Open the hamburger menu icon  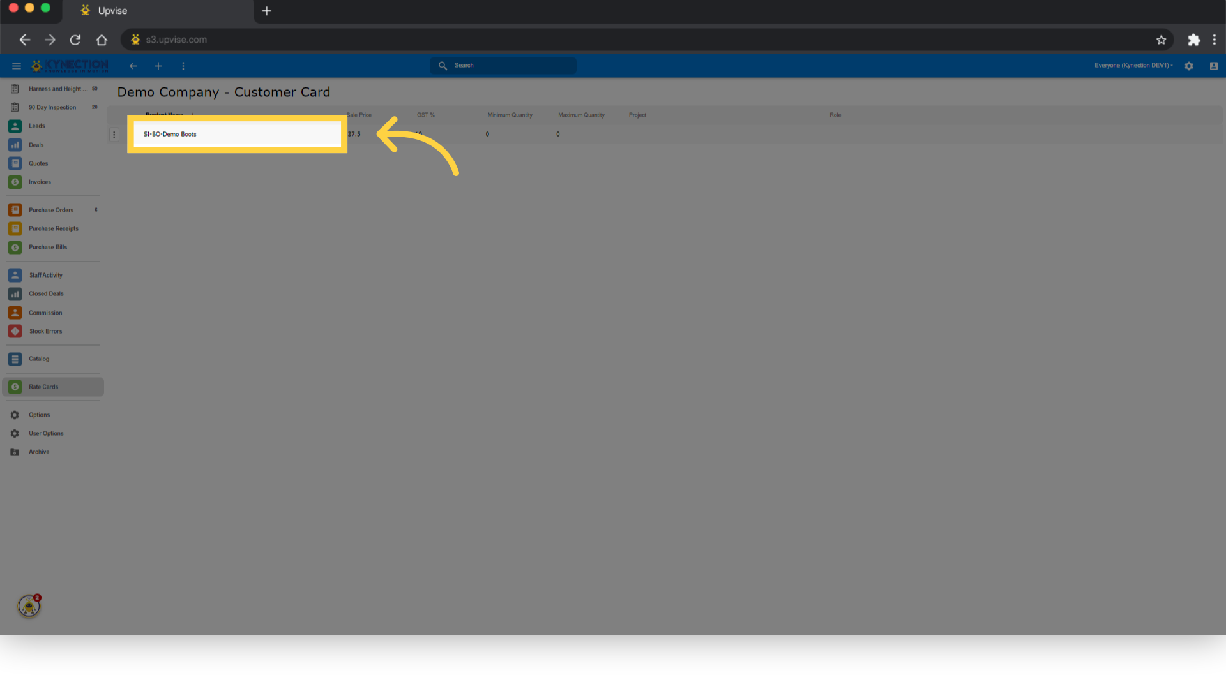pos(17,66)
